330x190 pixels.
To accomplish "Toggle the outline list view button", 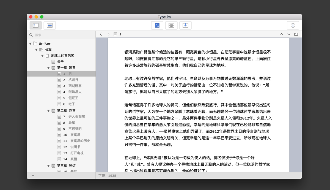I will point(50,25).
